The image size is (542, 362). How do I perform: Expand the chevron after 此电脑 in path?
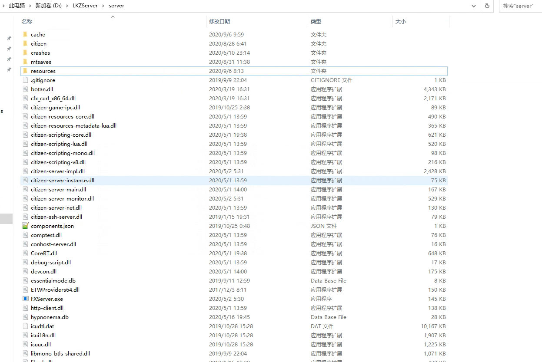pyautogui.click(x=30, y=6)
